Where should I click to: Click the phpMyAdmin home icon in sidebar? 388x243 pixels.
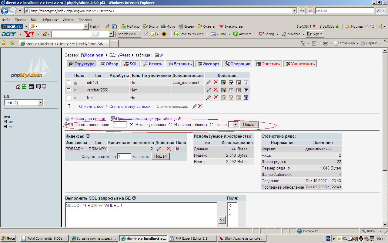click(x=18, y=87)
